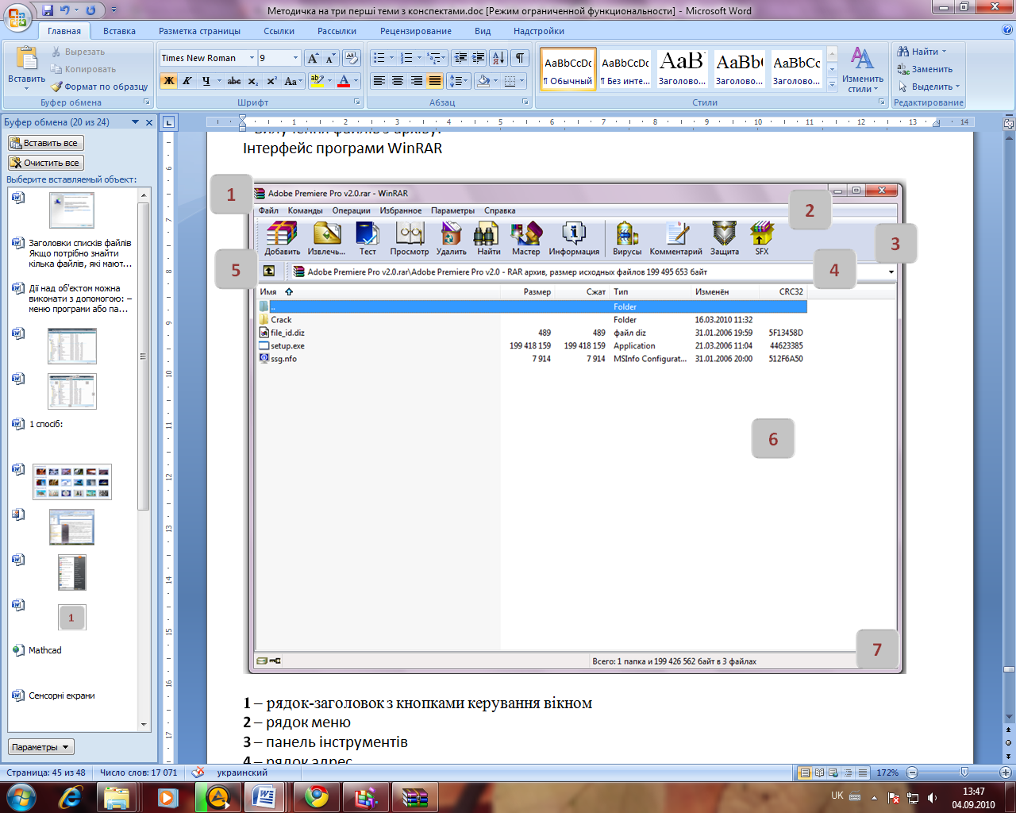Click the tab selector left of ruler
The height and width of the screenshot is (813, 1016).
[168, 122]
